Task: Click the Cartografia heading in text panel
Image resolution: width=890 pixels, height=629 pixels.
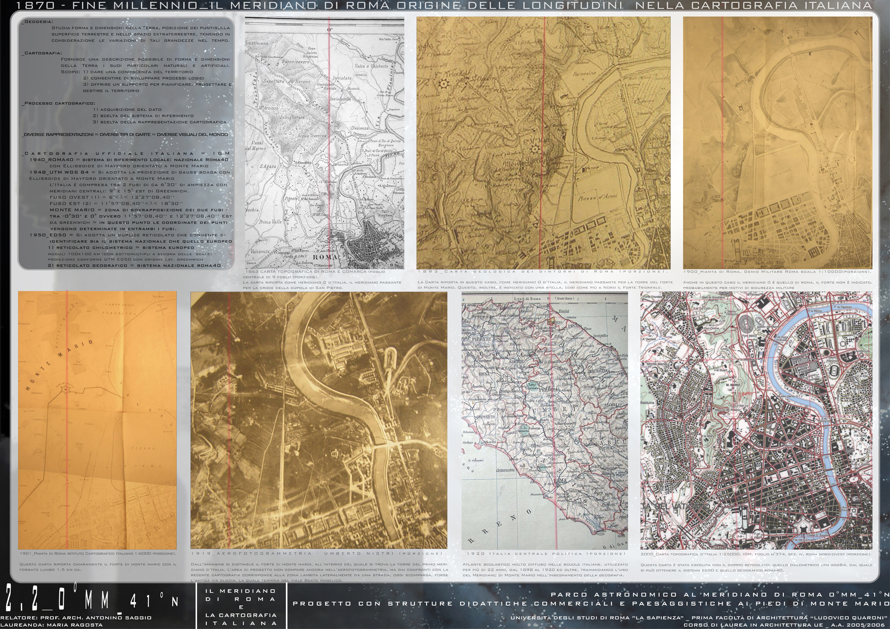Action: pos(41,53)
